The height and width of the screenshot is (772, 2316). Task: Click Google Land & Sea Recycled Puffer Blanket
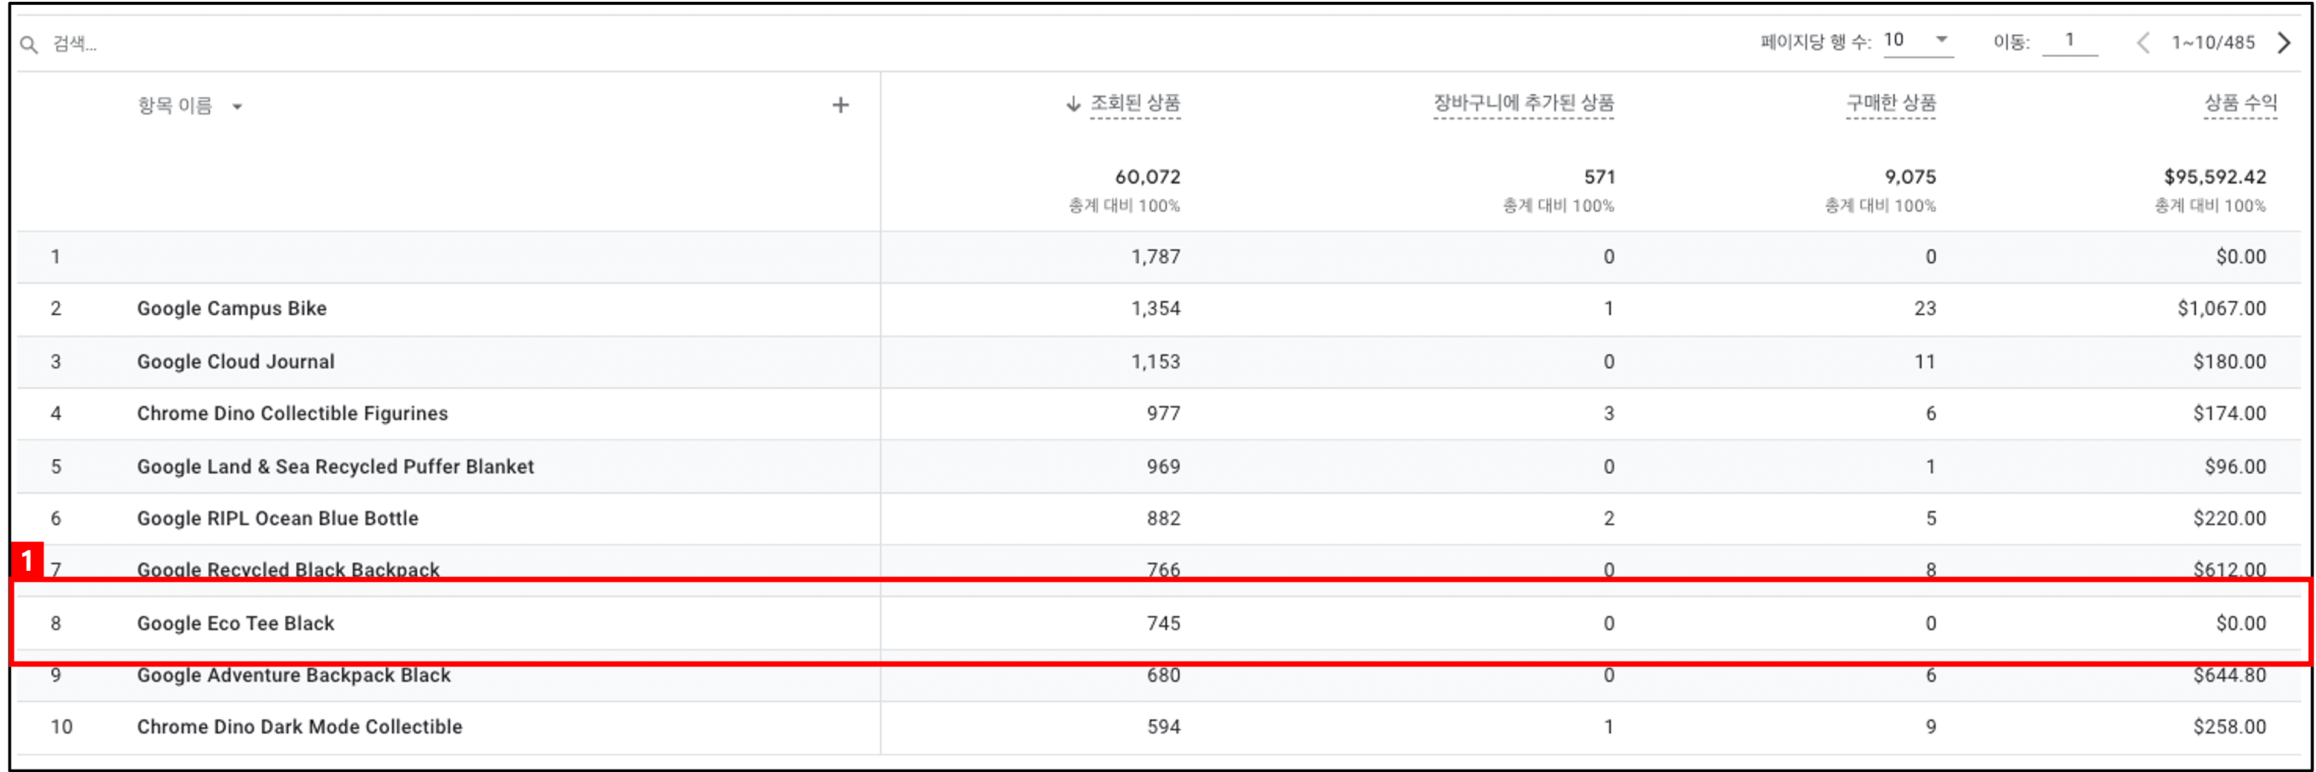pos(336,466)
